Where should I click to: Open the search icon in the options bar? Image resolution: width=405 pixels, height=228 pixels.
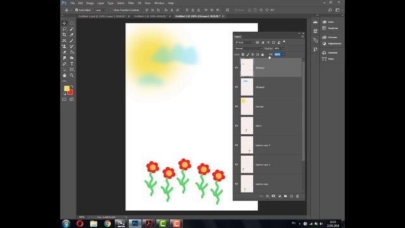330,10
